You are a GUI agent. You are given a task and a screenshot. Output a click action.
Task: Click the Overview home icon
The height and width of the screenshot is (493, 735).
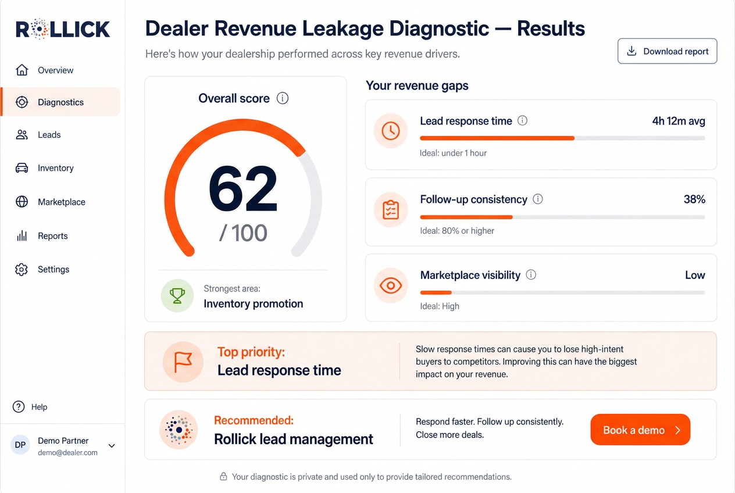(22, 70)
